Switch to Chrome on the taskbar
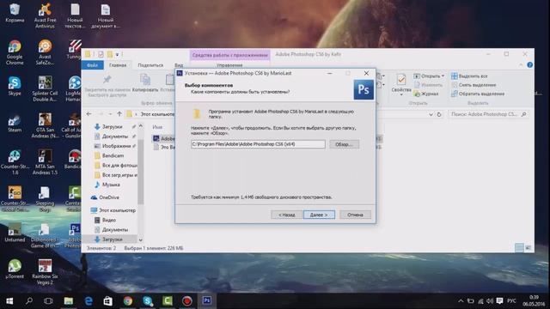The height and width of the screenshot is (309, 550). pos(128,301)
